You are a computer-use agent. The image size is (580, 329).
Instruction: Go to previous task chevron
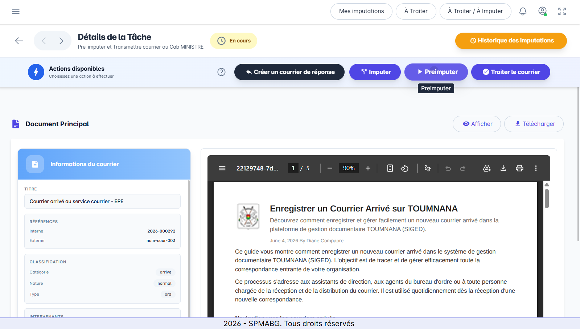point(44,41)
